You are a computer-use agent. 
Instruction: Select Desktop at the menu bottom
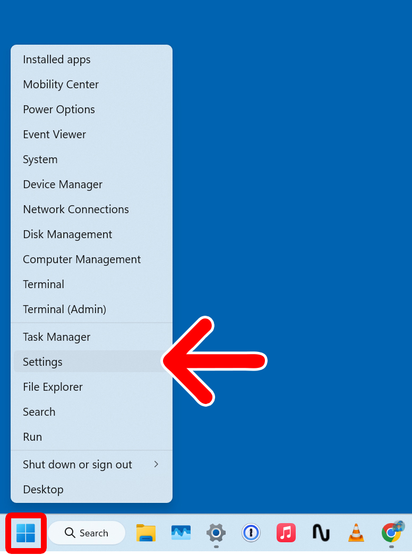pyautogui.click(x=43, y=490)
